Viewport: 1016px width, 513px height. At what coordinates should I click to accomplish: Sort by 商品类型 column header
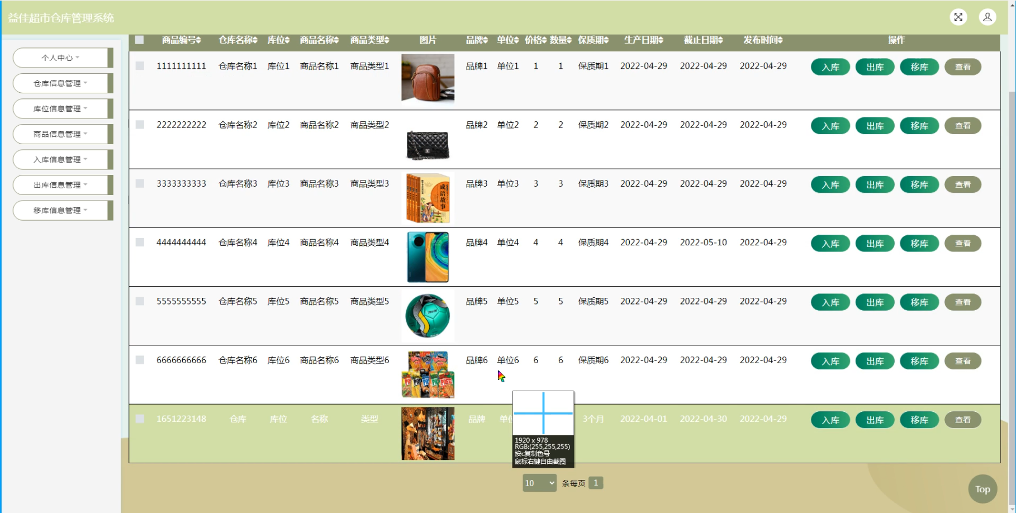coord(369,40)
